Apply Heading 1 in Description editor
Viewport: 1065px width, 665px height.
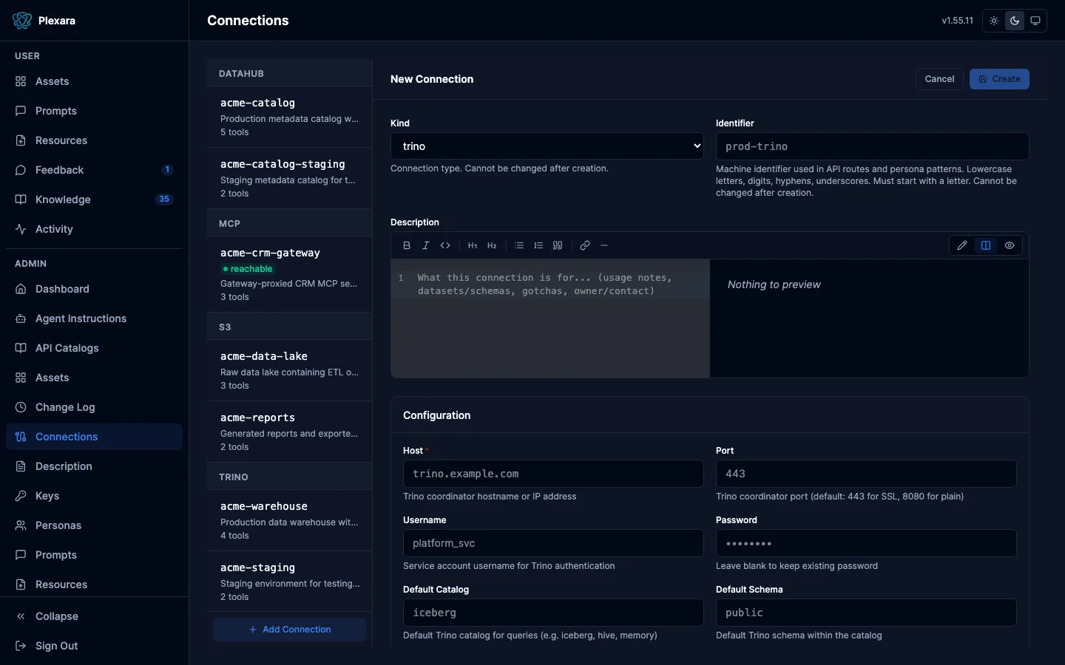click(473, 245)
